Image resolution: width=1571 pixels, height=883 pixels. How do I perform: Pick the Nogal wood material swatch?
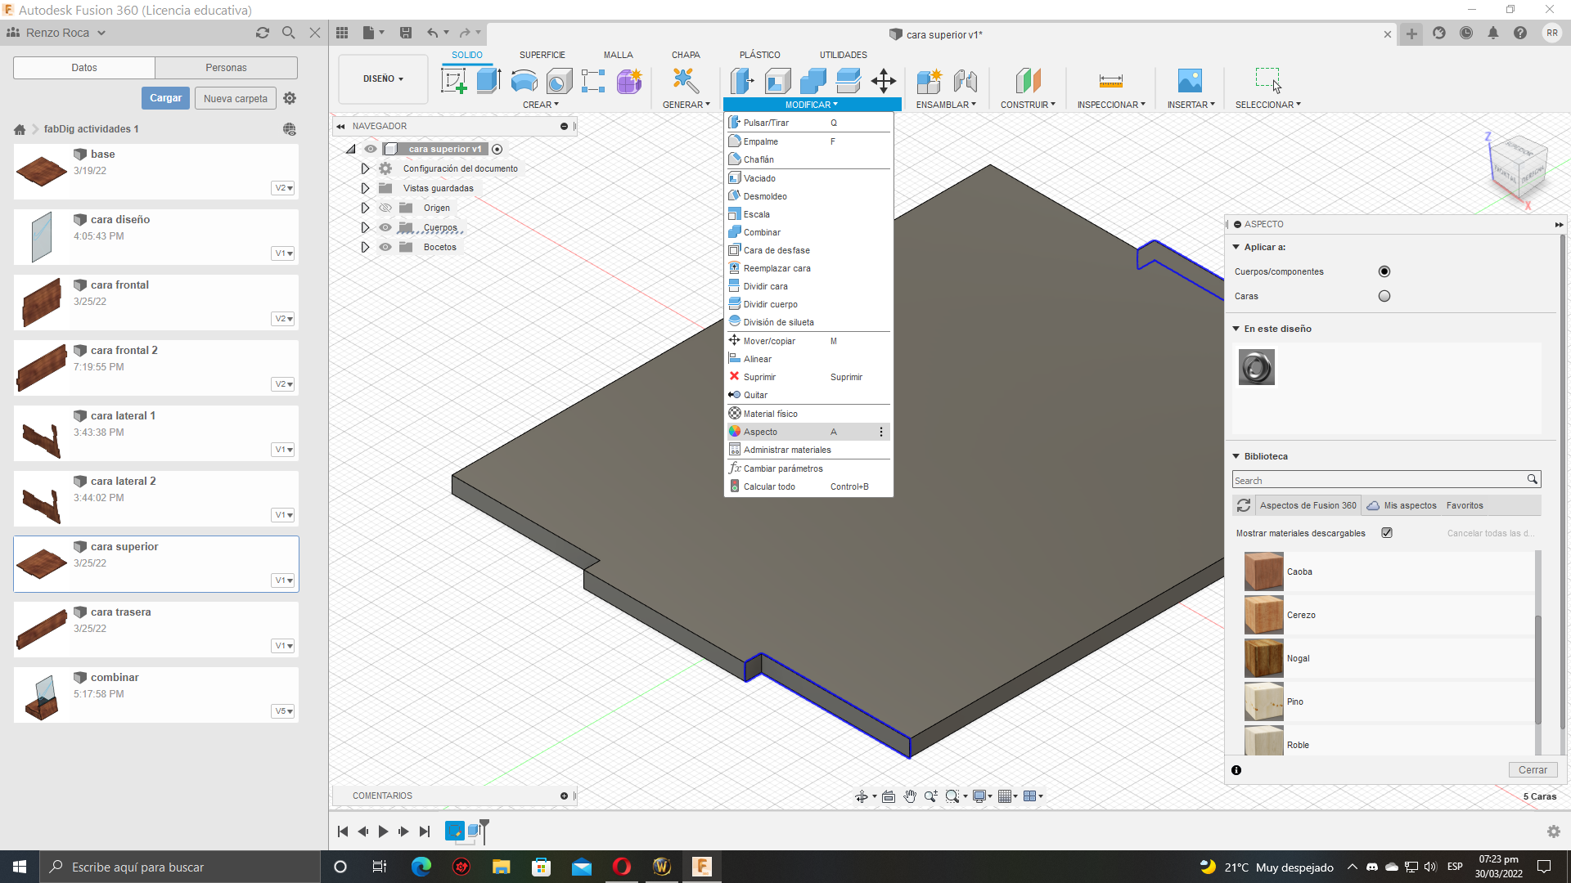coord(1264,658)
